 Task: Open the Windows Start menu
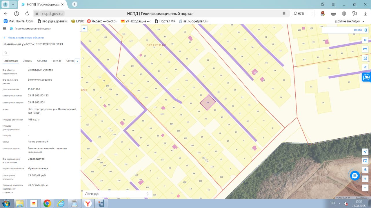6,203
